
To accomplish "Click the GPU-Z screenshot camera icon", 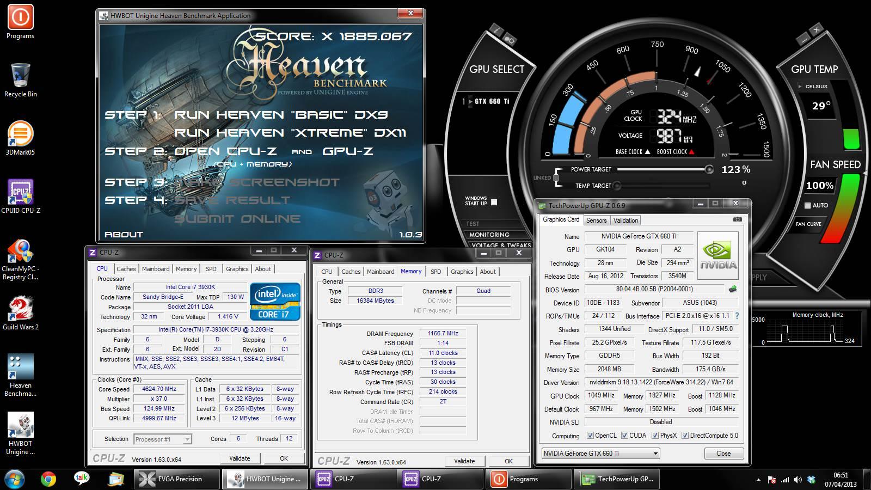I will (737, 219).
